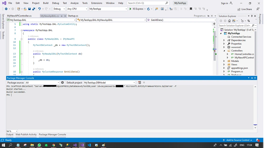Click the New Project toolbar icon
The image size is (267, 148).
(19, 9)
